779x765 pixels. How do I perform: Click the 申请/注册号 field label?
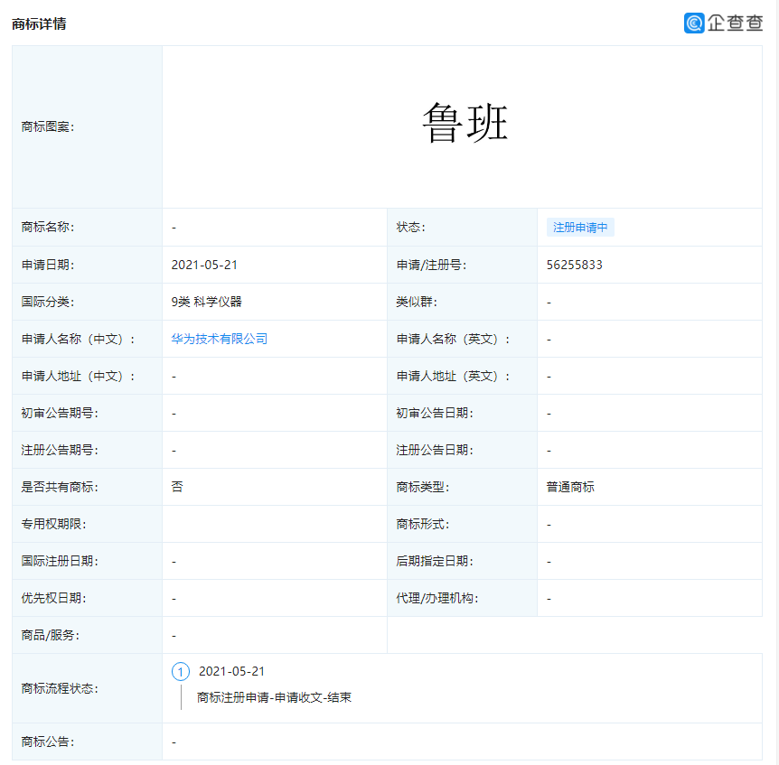coord(431,265)
